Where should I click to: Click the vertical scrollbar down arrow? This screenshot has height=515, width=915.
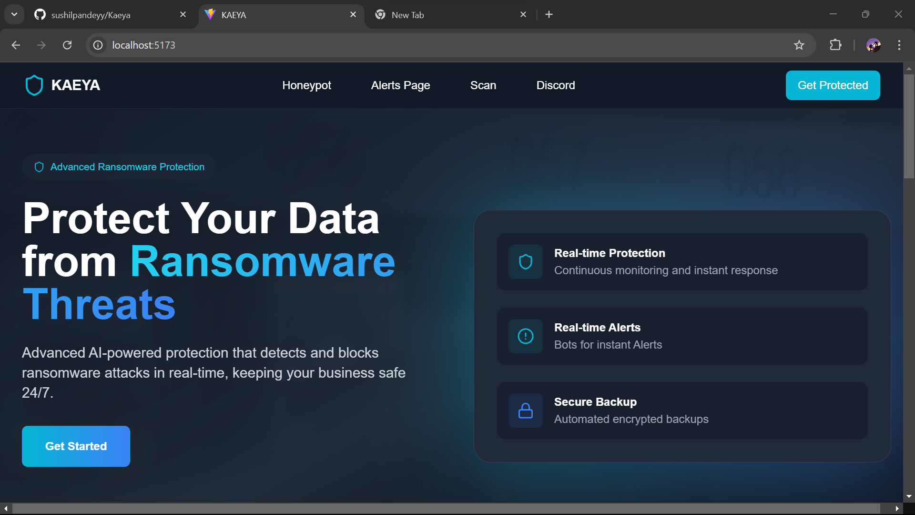coord(909,496)
